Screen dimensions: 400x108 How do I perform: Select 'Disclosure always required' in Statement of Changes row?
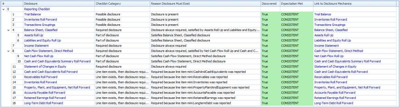point(205,67)
